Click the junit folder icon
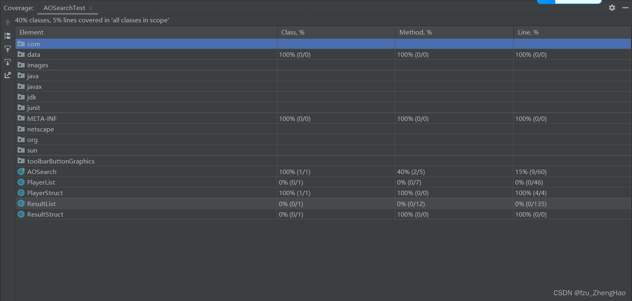Image resolution: width=632 pixels, height=301 pixels. click(21, 107)
